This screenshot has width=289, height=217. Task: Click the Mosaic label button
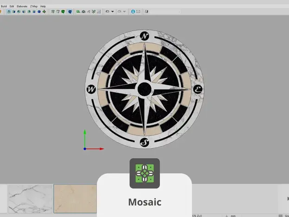[144, 202]
